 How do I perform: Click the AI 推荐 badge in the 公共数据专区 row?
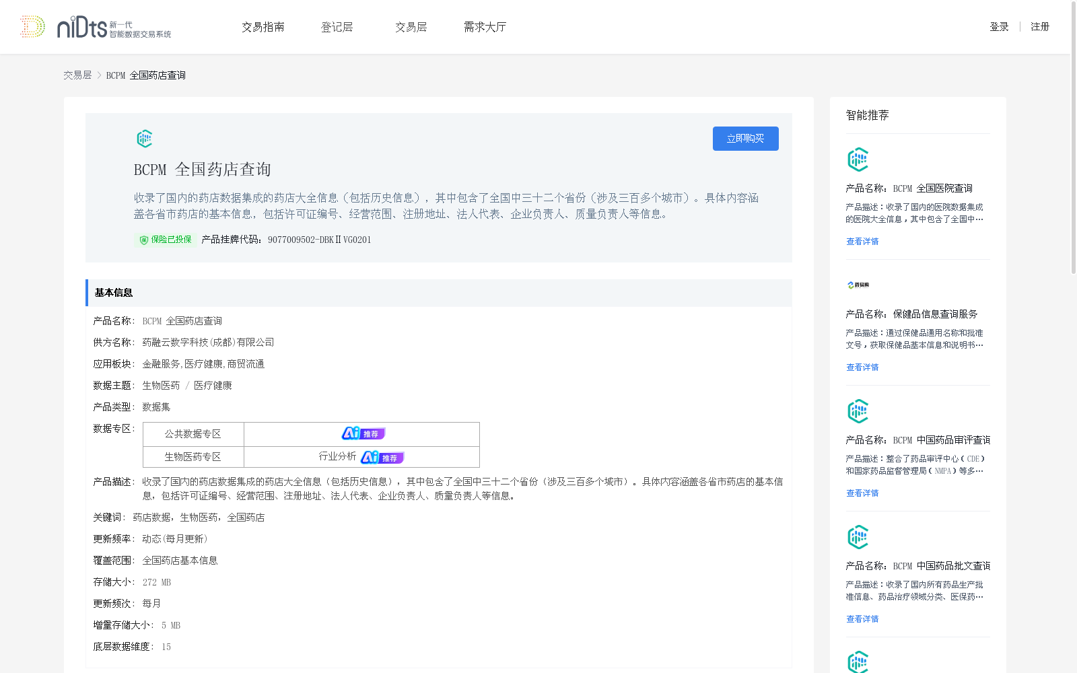click(x=363, y=433)
